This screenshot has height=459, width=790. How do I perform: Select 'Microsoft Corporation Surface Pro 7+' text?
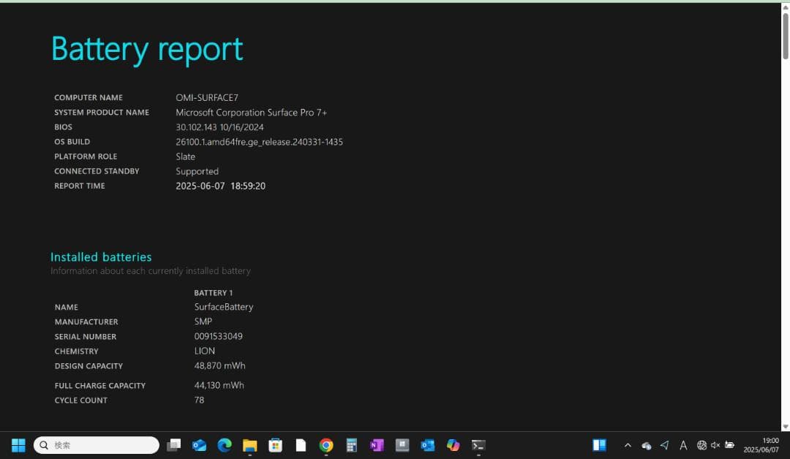pyautogui.click(x=252, y=113)
